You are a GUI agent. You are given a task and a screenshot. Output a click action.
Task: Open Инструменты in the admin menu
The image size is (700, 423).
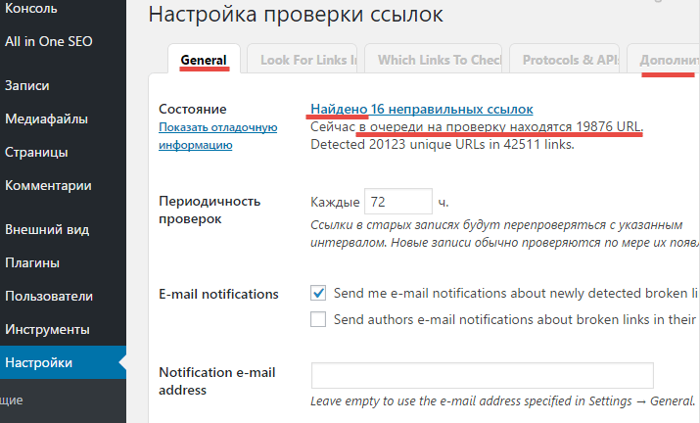coord(47,329)
